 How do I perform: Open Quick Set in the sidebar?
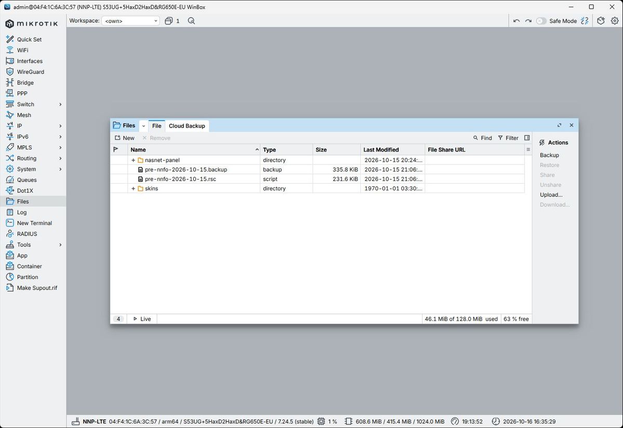(x=29, y=39)
